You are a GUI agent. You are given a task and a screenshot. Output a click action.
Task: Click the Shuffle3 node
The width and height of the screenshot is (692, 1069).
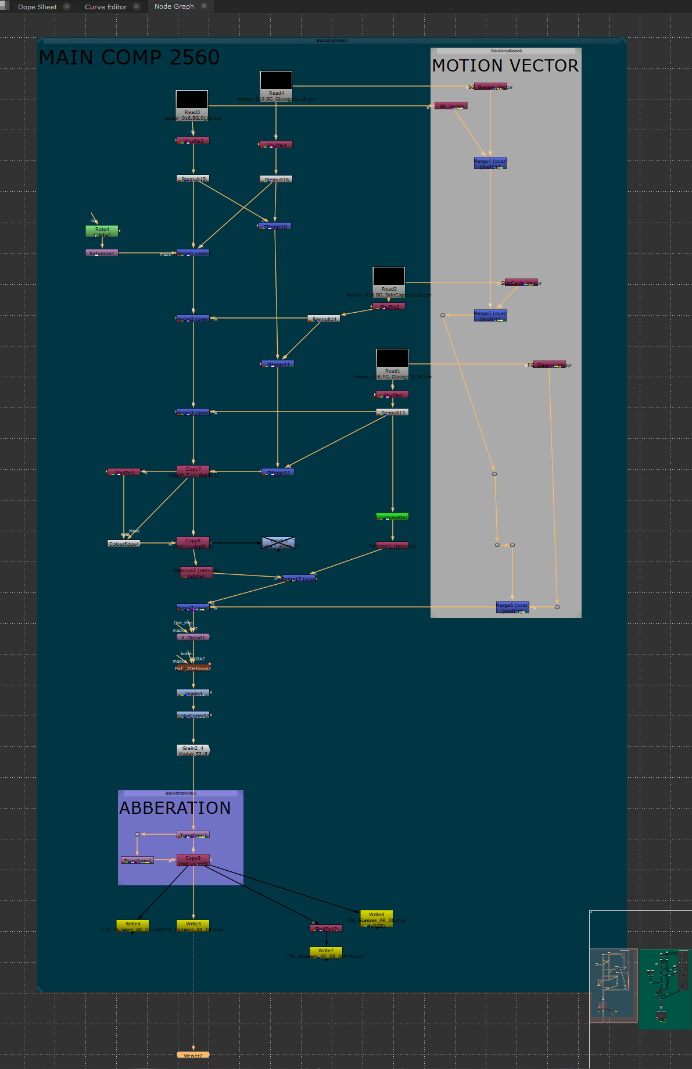click(x=193, y=141)
